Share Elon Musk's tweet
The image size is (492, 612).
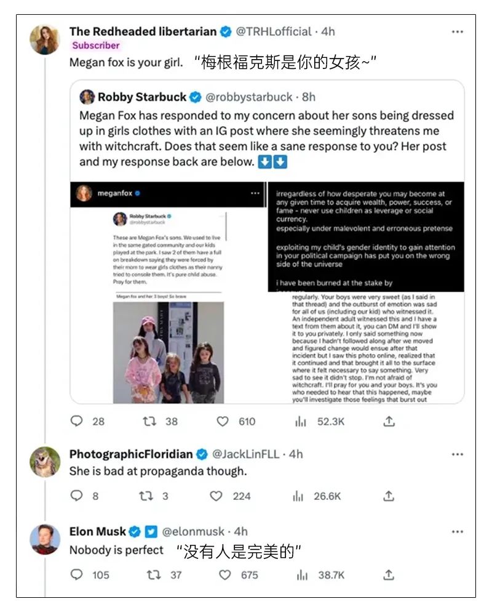point(389,574)
